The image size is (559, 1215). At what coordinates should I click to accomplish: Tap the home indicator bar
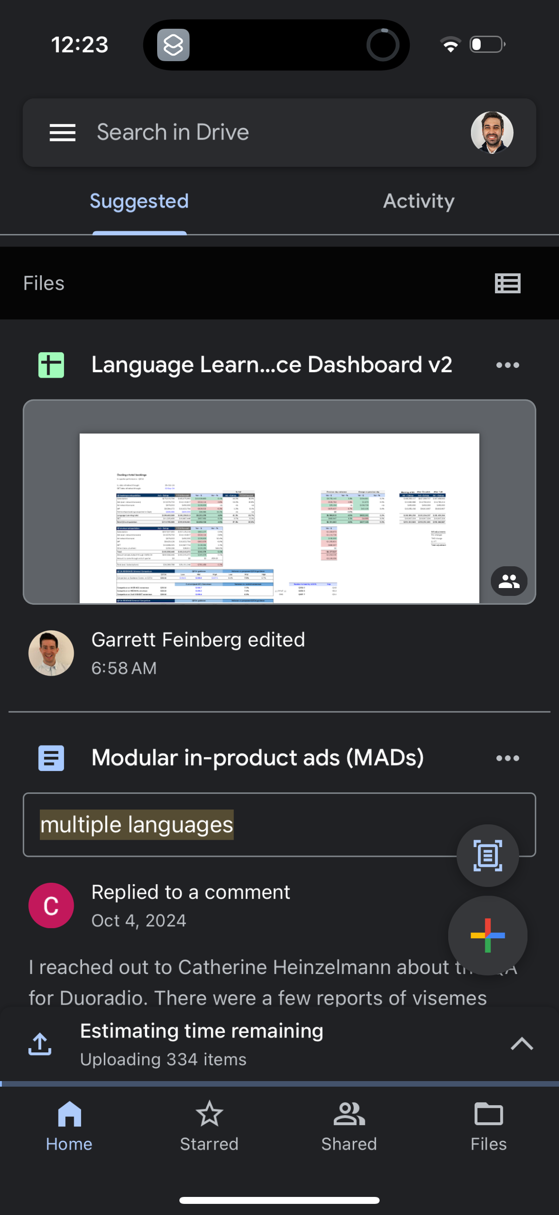(279, 1200)
